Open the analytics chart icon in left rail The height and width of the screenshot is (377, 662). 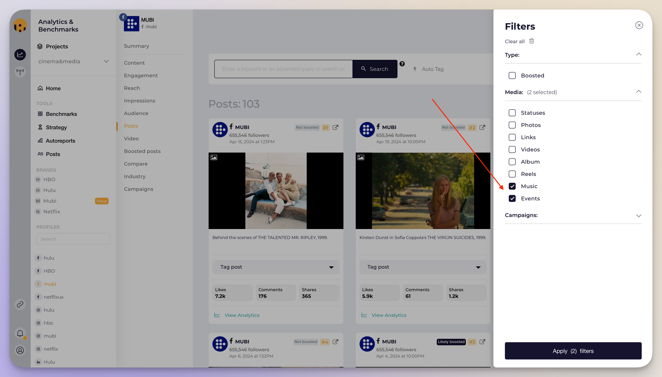coord(20,55)
